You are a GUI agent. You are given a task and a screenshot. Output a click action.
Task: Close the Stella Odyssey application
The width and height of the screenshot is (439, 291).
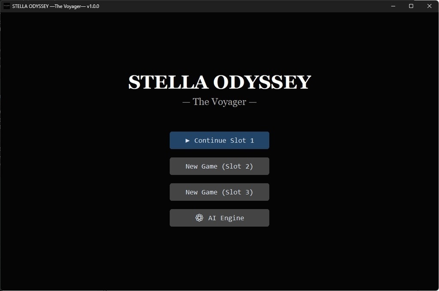pos(429,6)
